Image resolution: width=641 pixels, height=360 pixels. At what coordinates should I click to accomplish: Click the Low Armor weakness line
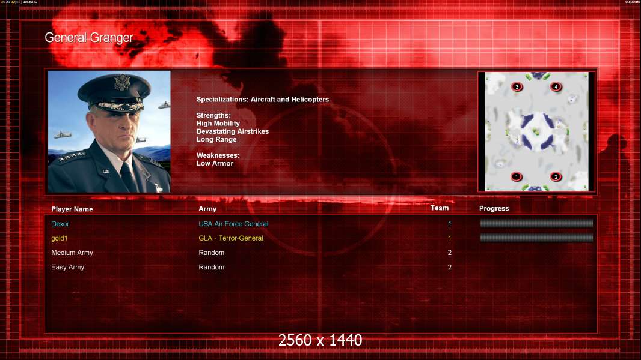coord(215,163)
